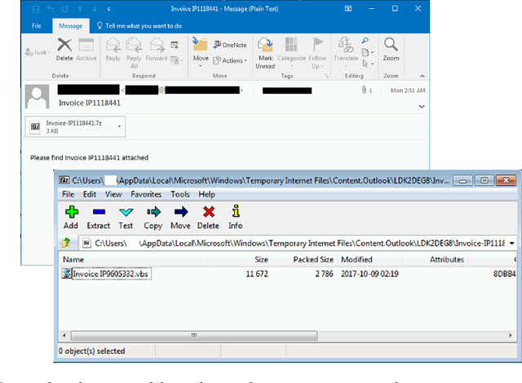Expand the message header chevron

422,106
